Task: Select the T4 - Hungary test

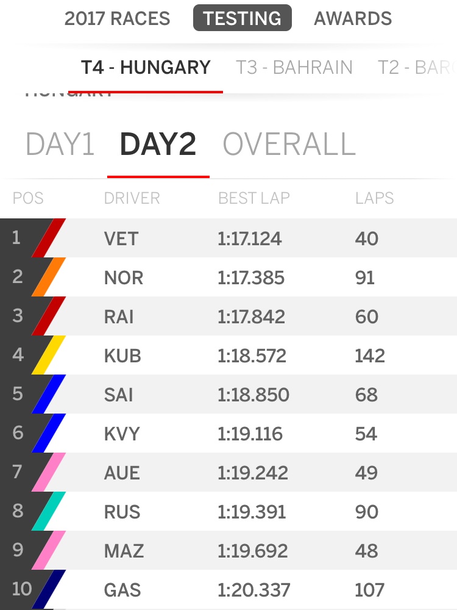Action: (x=146, y=67)
